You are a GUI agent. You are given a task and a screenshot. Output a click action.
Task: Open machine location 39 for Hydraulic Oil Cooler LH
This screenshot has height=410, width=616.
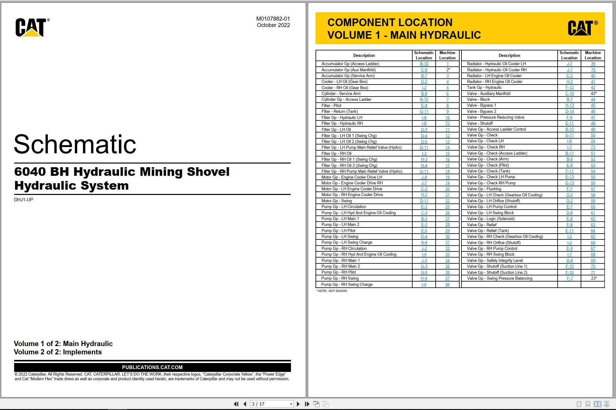point(593,64)
